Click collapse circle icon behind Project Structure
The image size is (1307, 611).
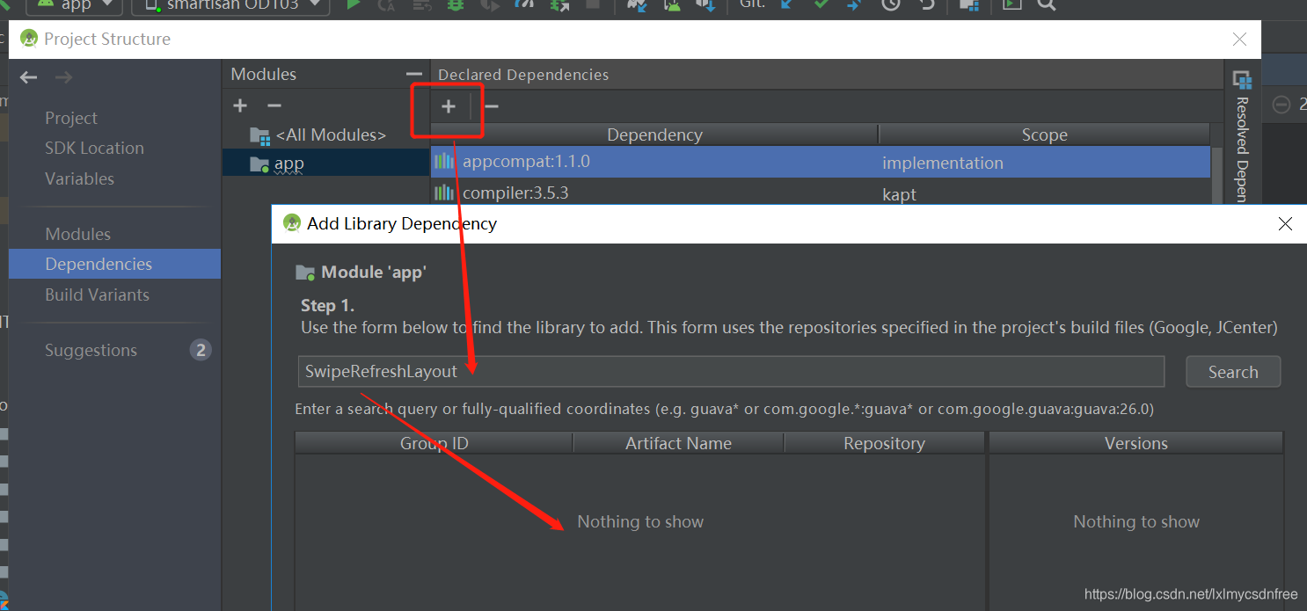[1281, 105]
